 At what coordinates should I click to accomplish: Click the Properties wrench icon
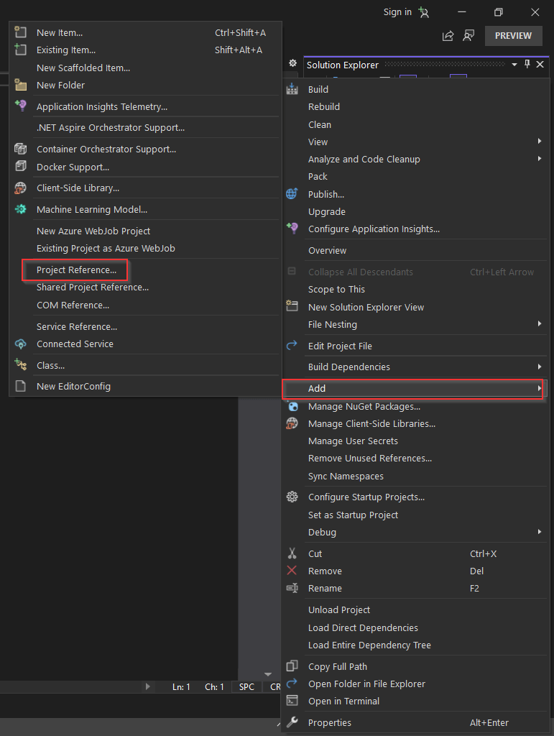tap(292, 722)
